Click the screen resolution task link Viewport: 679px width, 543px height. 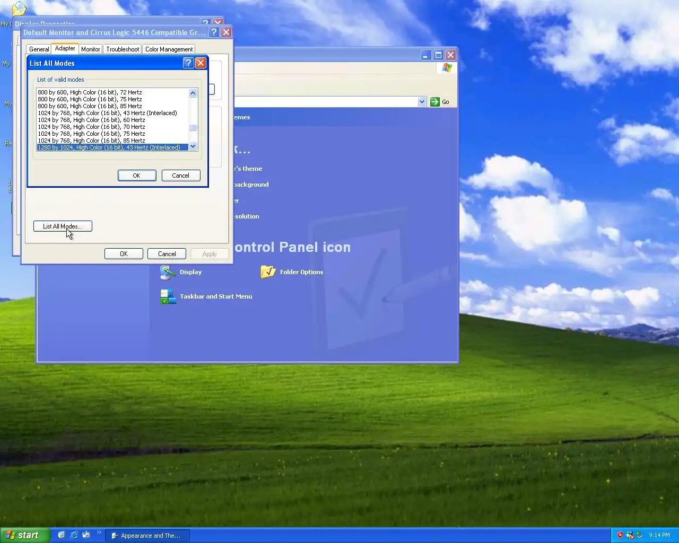click(x=246, y=216)
